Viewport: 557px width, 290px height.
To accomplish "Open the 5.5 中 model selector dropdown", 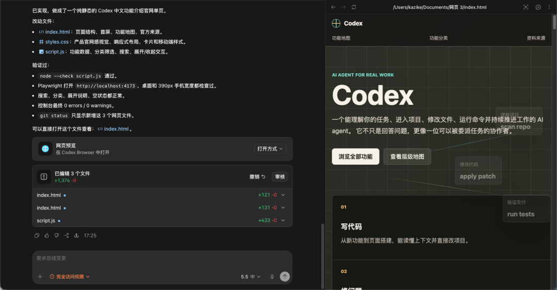I will point(251,277).
